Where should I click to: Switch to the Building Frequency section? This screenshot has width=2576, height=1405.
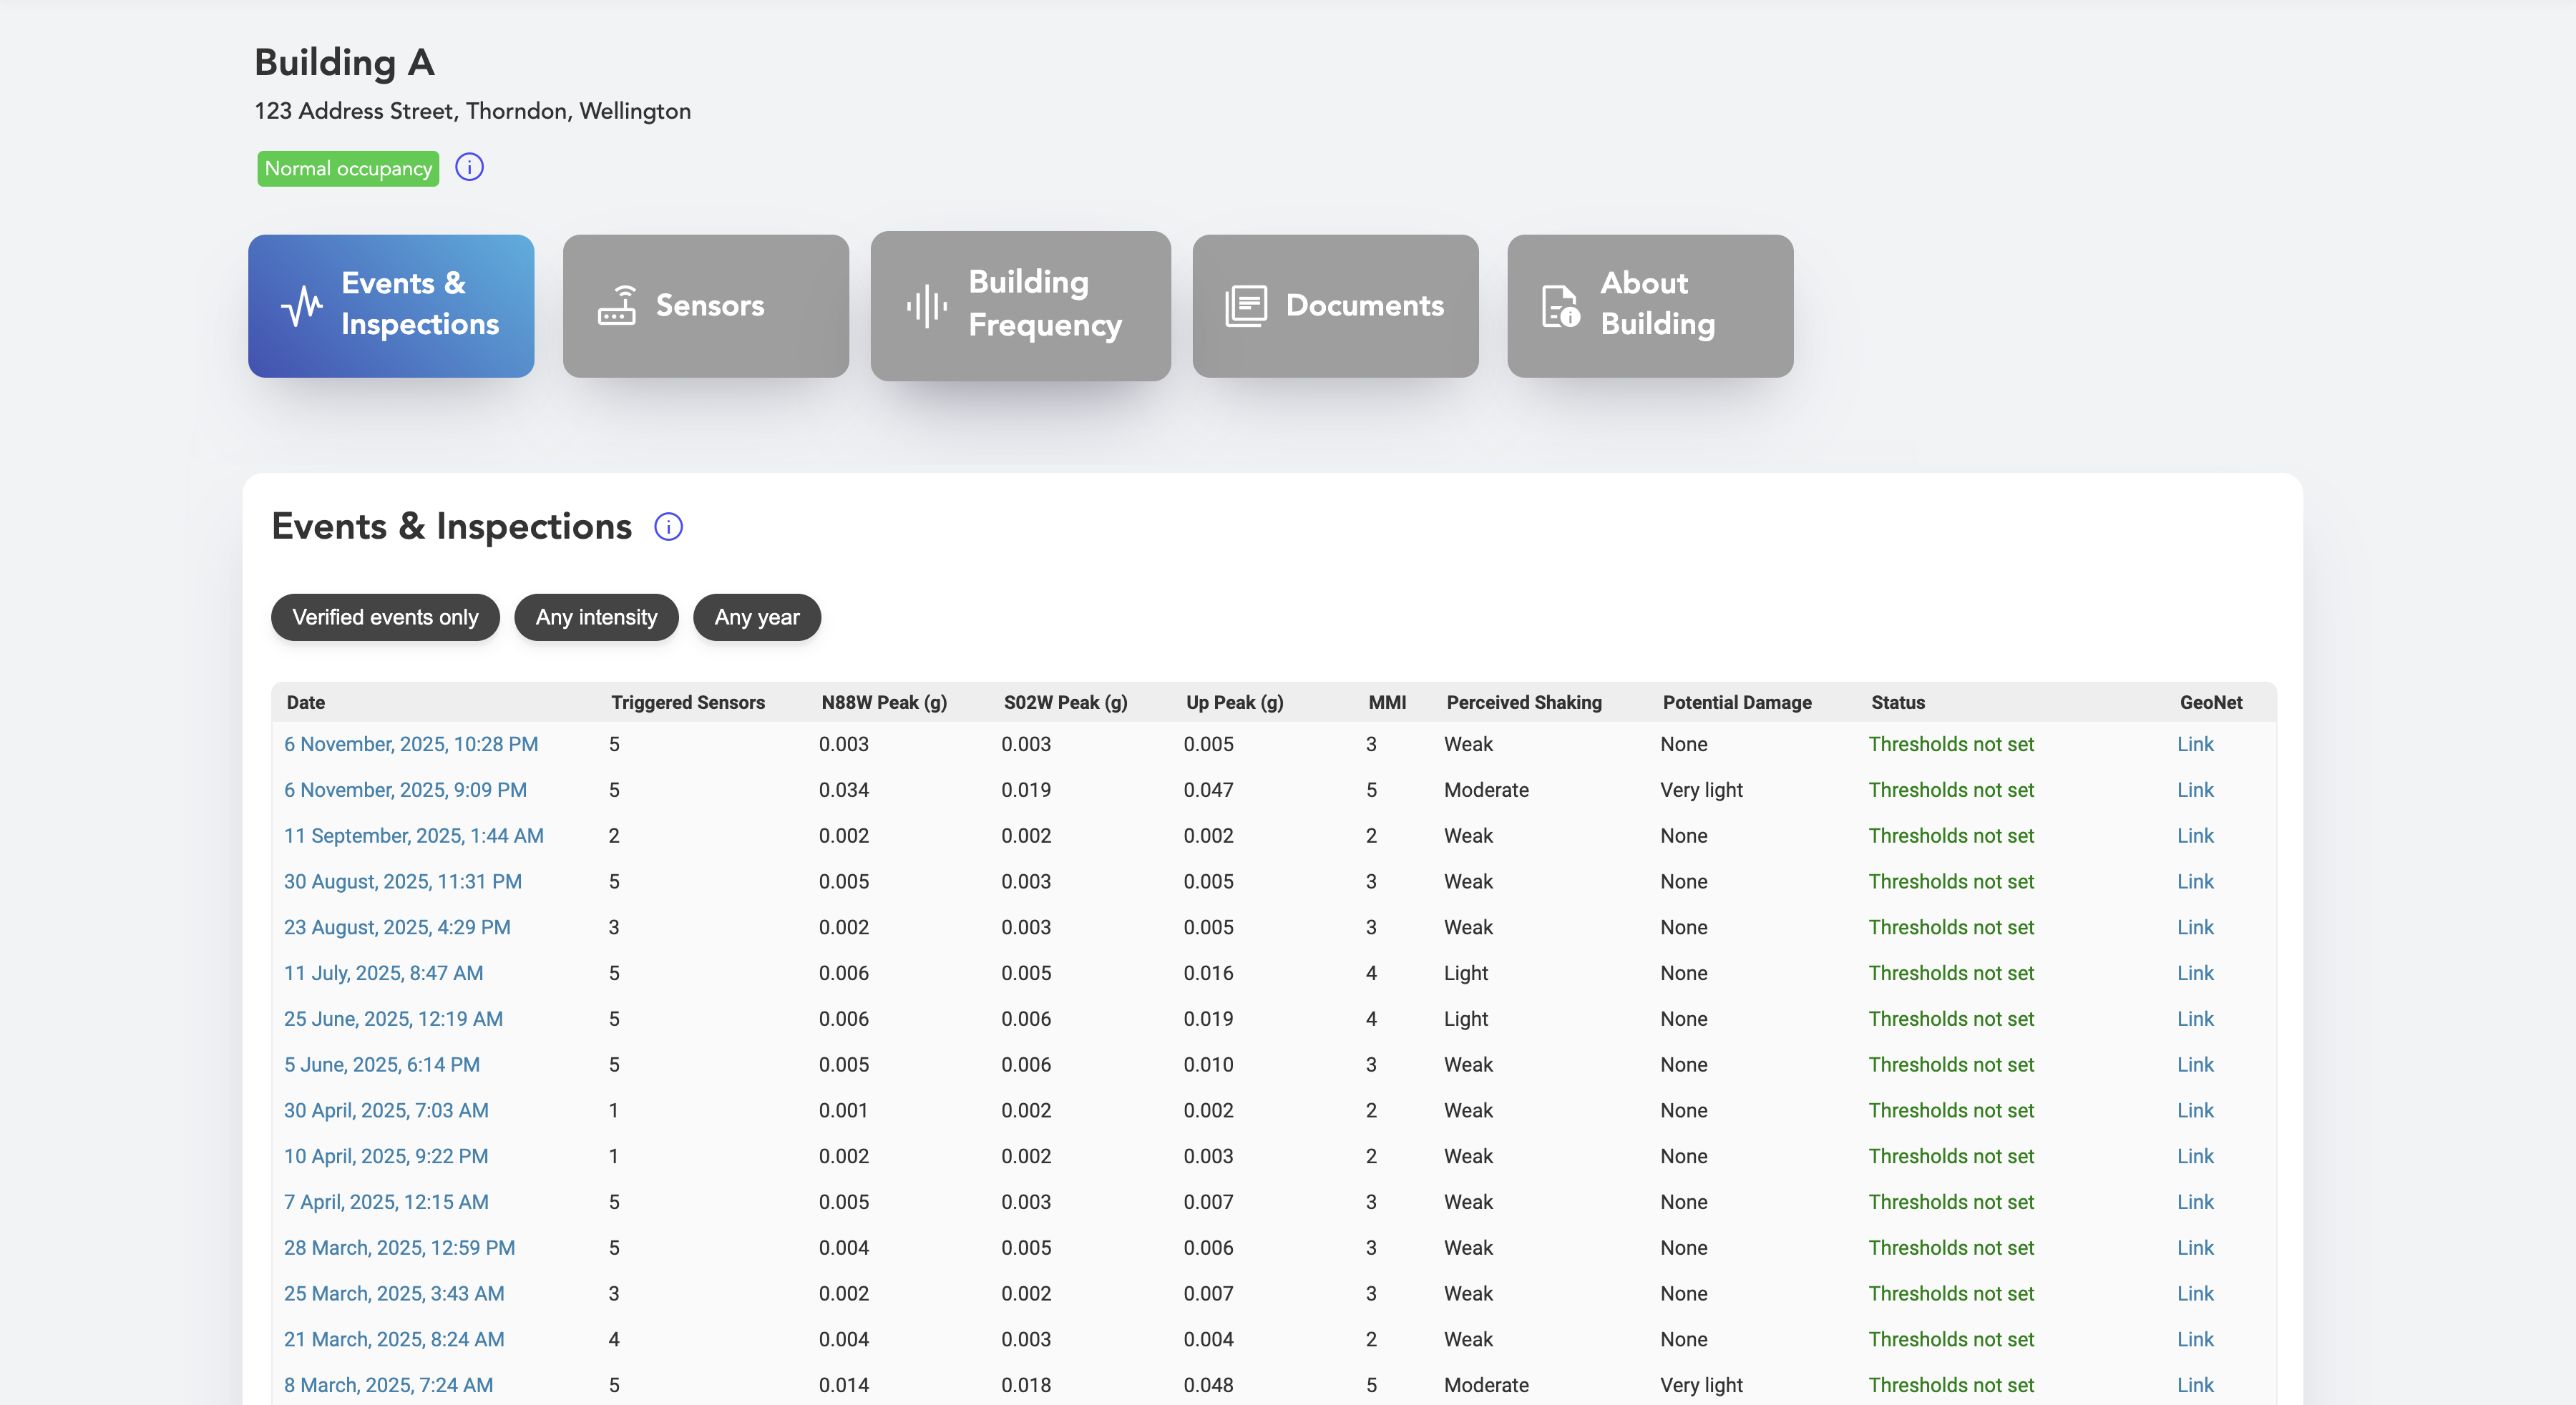coord(1020,305)
